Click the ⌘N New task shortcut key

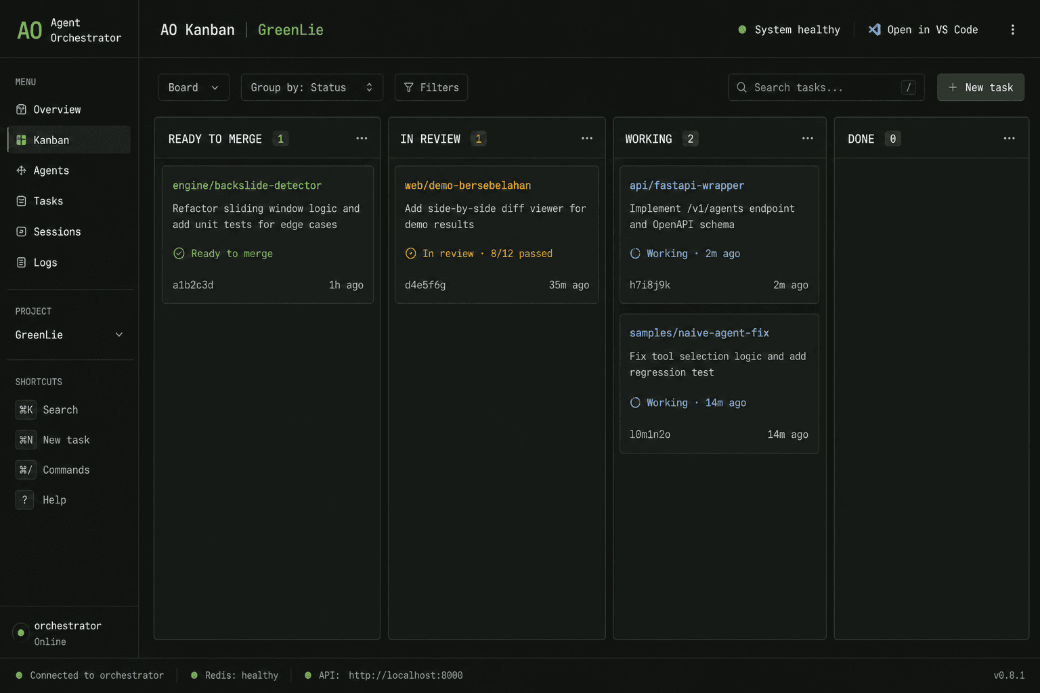tap(26, 440)
